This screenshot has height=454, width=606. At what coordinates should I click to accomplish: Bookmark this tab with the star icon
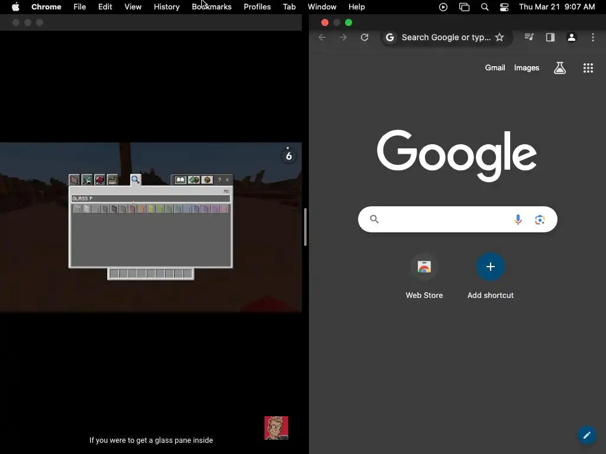(499, 37)
